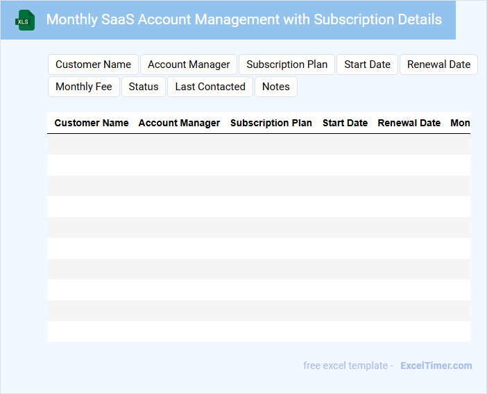Image resolution: width=487 pixels, height=394 pixels.
Task: Click the green XLS file icon
Action: (x=25, y=20)
